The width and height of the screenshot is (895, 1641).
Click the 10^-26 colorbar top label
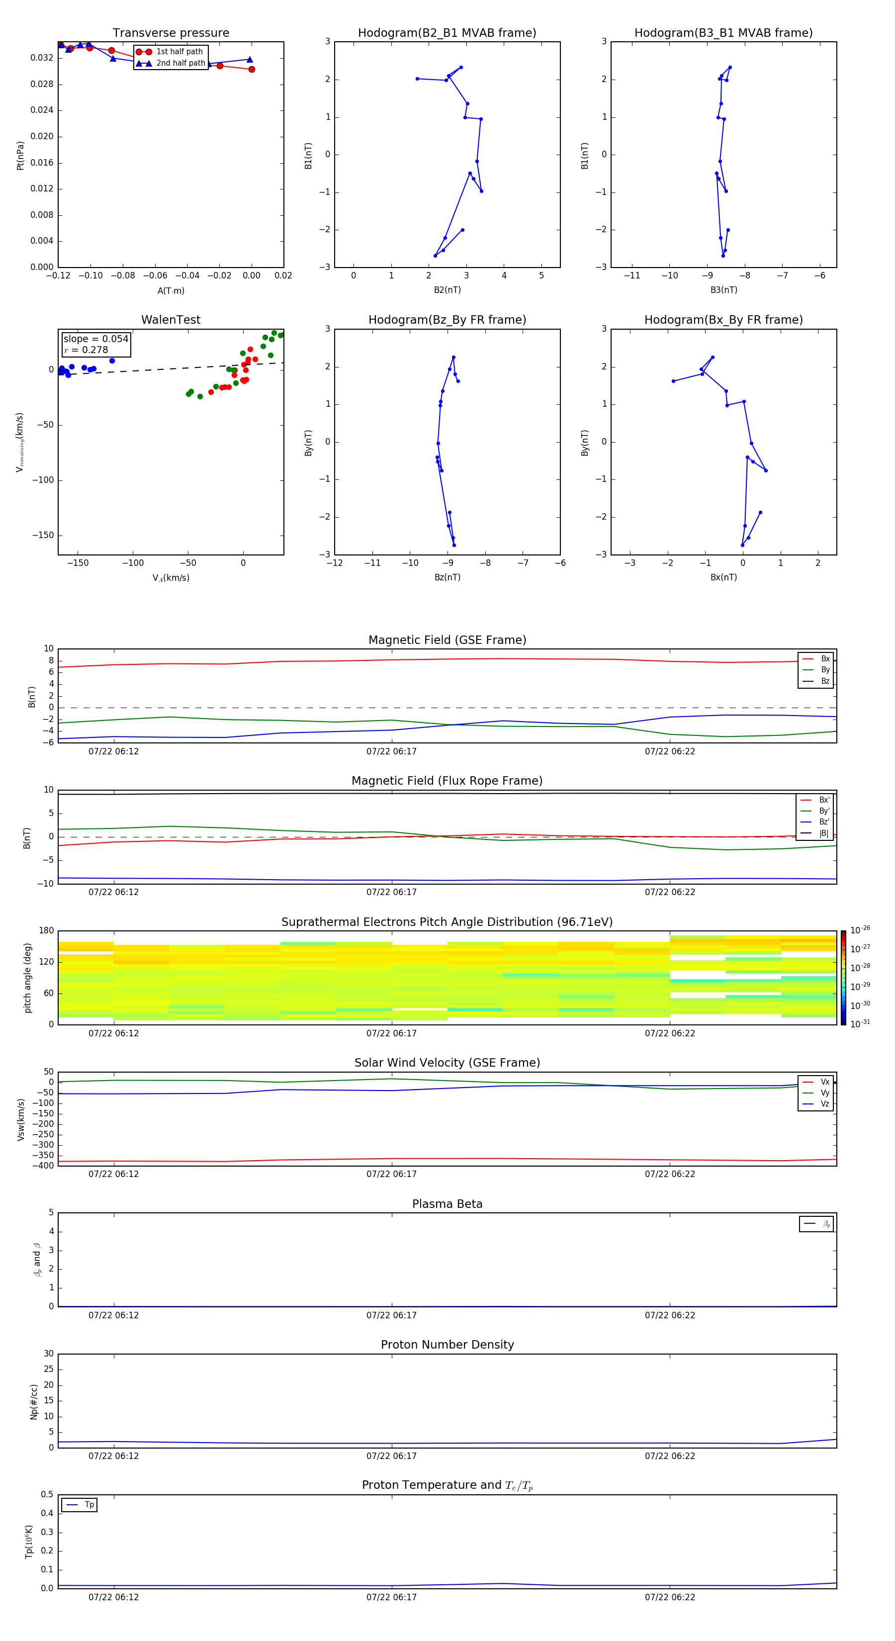coord(860,930)
